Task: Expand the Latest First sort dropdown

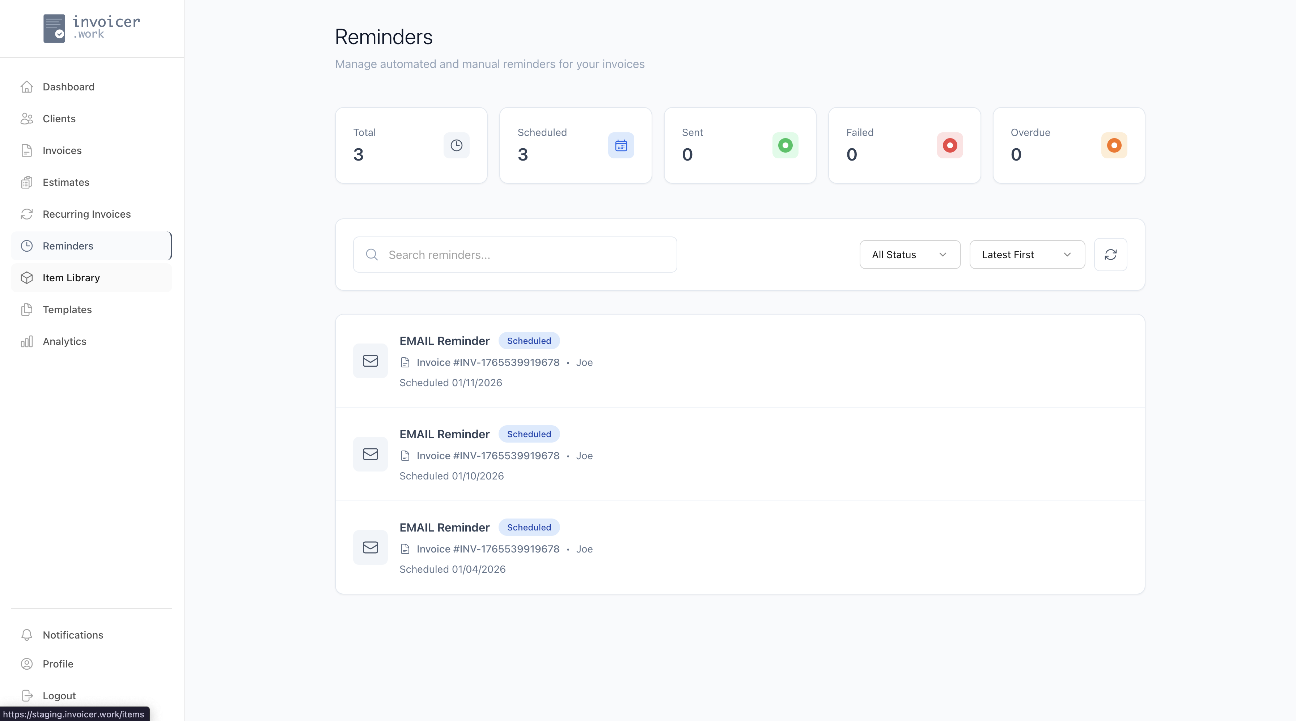Action: click(1027, 255)
